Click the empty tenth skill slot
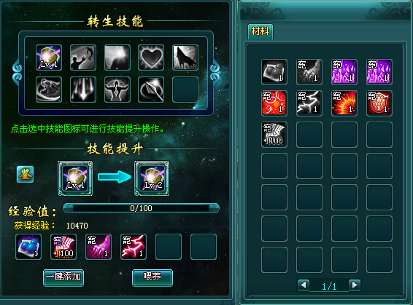 pos(185,90)
